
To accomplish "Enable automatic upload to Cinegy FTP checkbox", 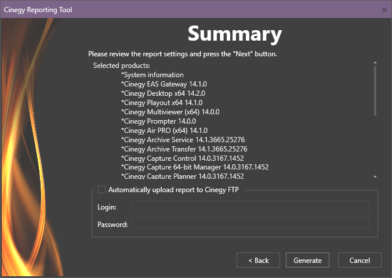I will coord(101,190).
